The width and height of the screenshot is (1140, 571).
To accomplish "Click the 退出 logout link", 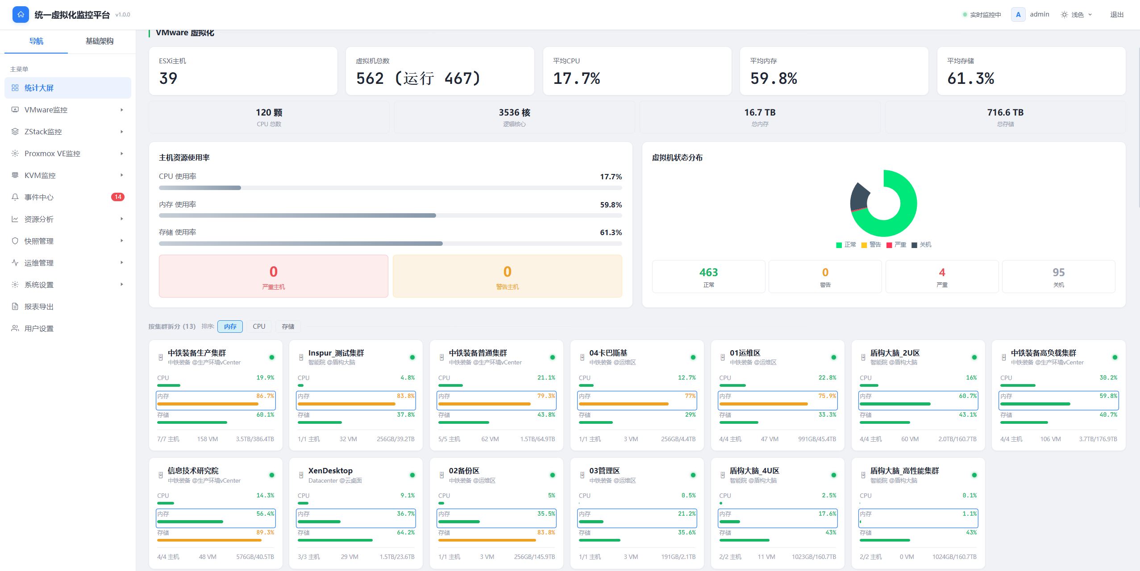I will pyautogui.click(x=1117, y=15).
